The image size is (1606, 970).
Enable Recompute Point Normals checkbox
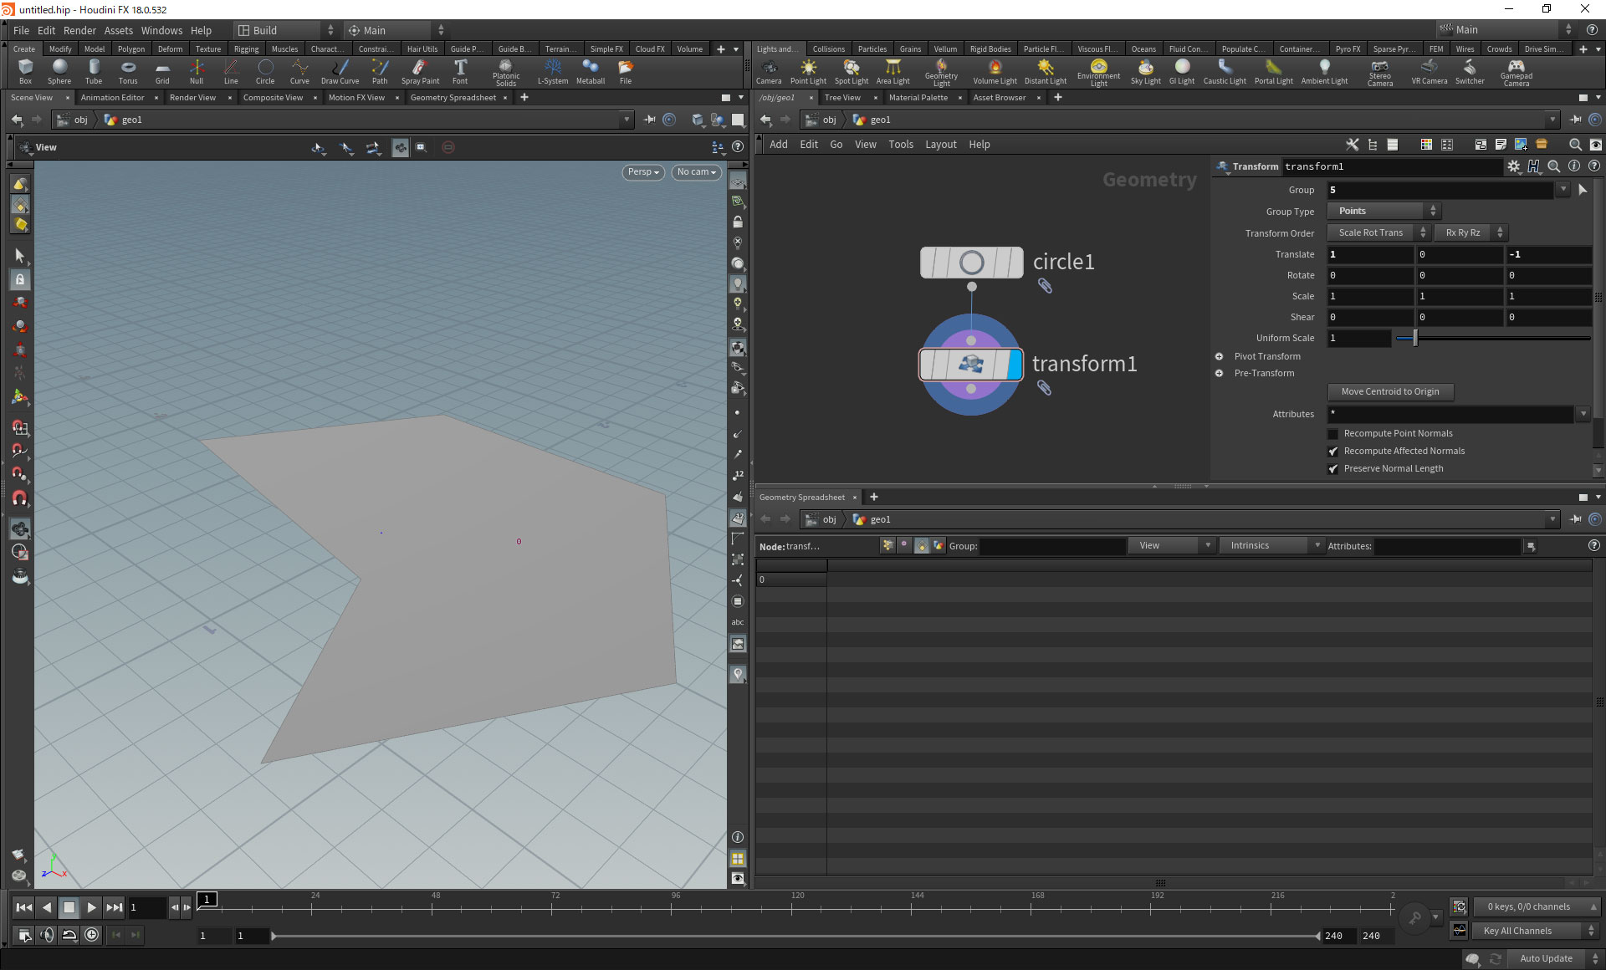click(x=1333, y=434)
